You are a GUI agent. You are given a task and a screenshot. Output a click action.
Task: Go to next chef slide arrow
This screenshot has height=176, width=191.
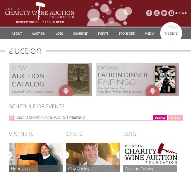click(x=118, y=155)
